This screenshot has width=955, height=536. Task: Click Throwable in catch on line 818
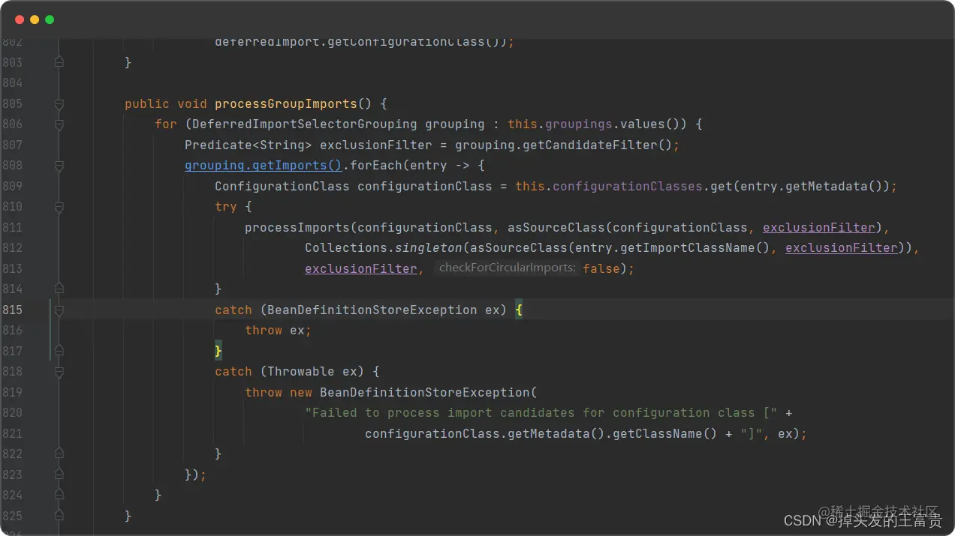pos(301,372)
